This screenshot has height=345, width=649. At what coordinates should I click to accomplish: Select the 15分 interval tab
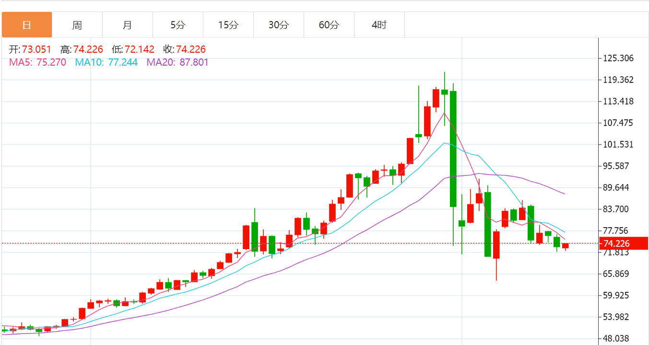[x=228, y=25]
